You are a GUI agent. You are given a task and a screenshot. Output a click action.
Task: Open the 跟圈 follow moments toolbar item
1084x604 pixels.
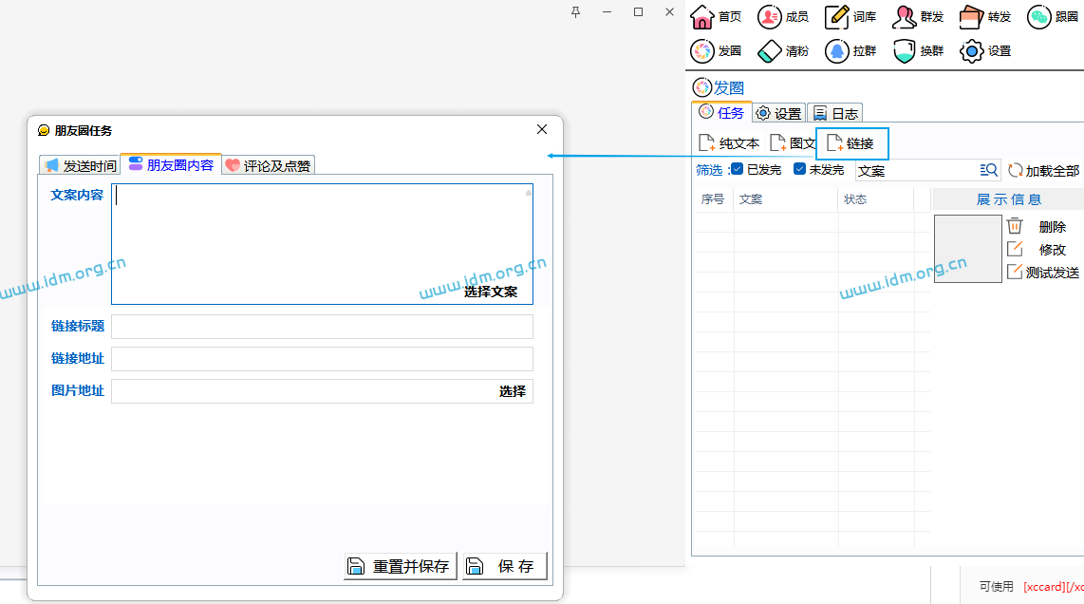pyautogui.click(x=1053, y=16)
